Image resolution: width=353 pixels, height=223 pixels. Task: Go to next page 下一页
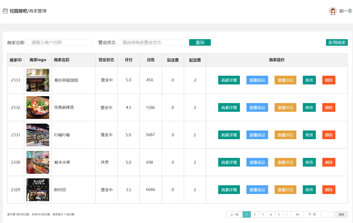coord(312,215)
